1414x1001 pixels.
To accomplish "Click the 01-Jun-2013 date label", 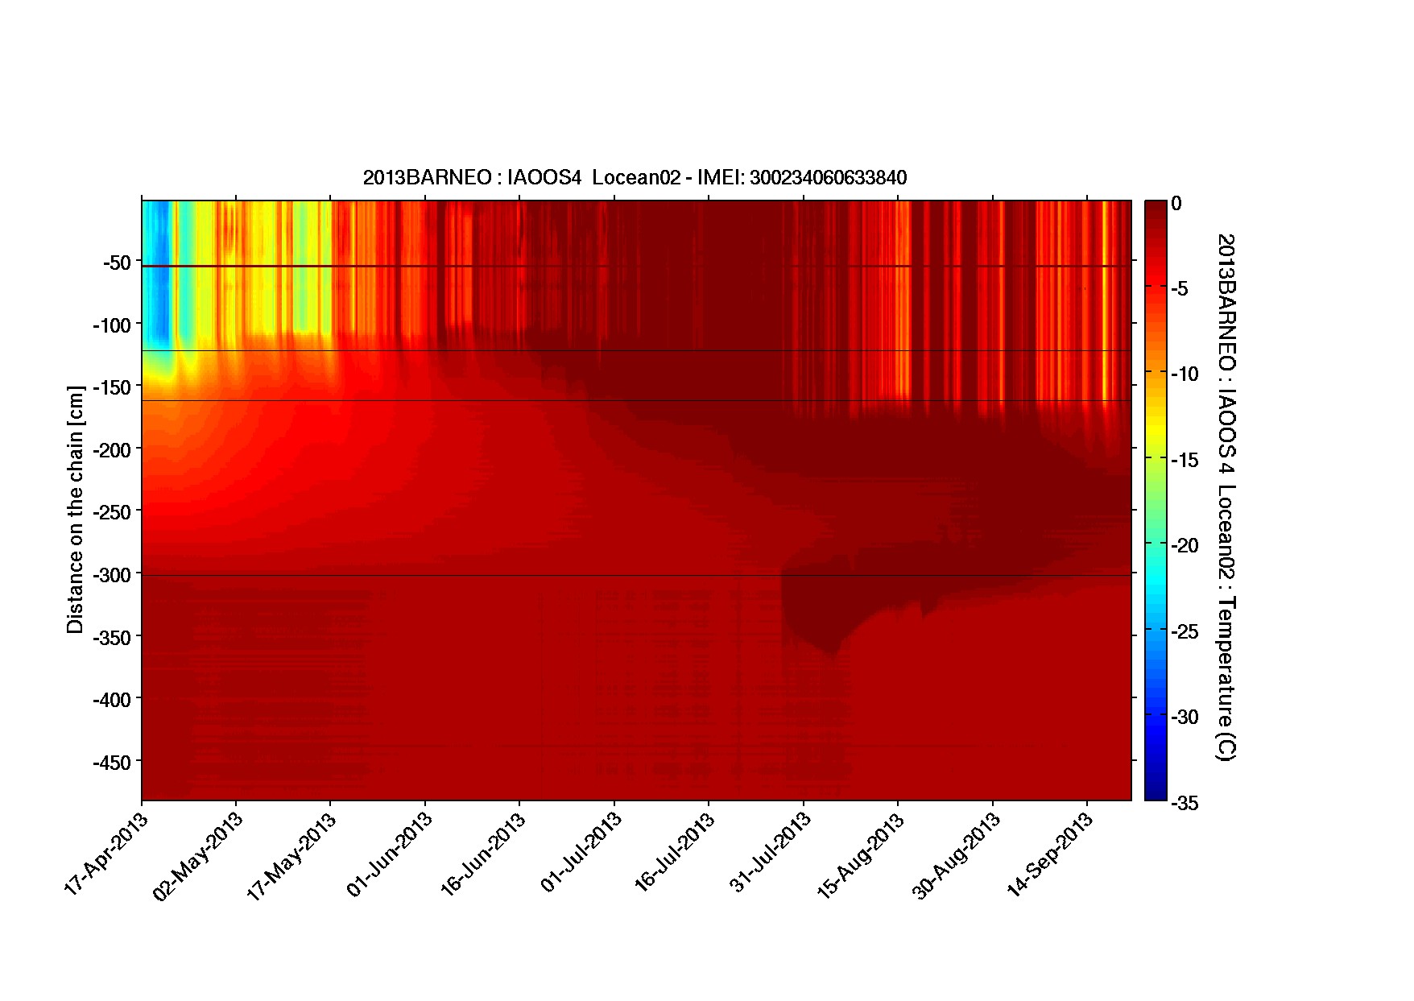I will pyautogui.click(x=391, y=855).
